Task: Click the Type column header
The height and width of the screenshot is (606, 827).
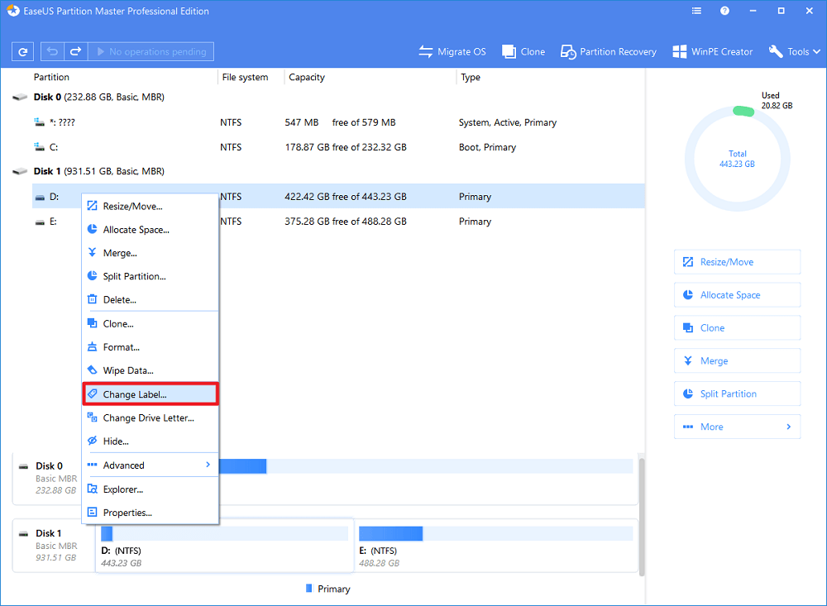Action: click(x=471, y=77)
